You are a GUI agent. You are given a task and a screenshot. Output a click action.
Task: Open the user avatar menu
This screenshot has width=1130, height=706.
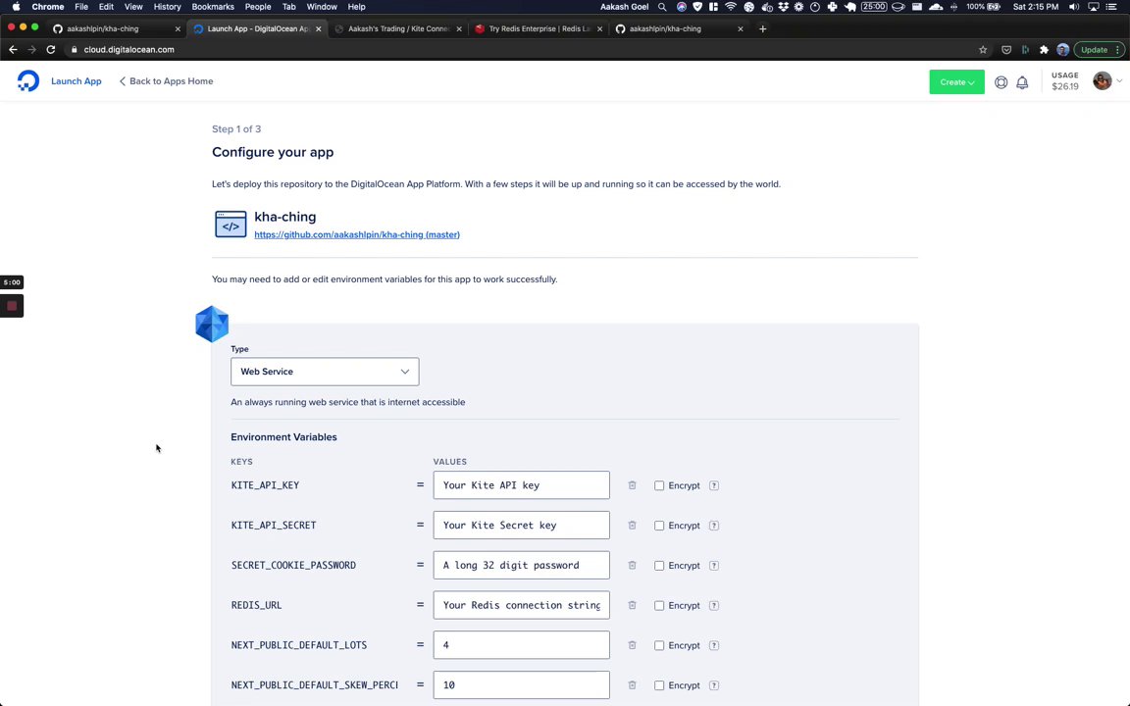tap(1107, 80)
